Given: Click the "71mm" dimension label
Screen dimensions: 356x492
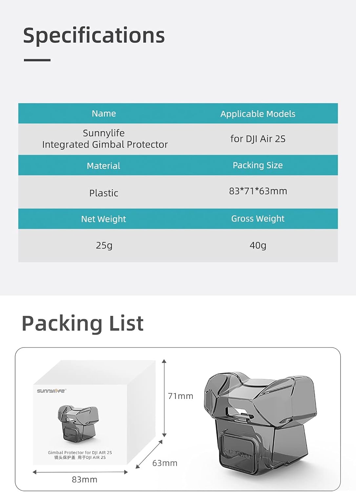Looking at the screenshot, I should coord(180,396).
